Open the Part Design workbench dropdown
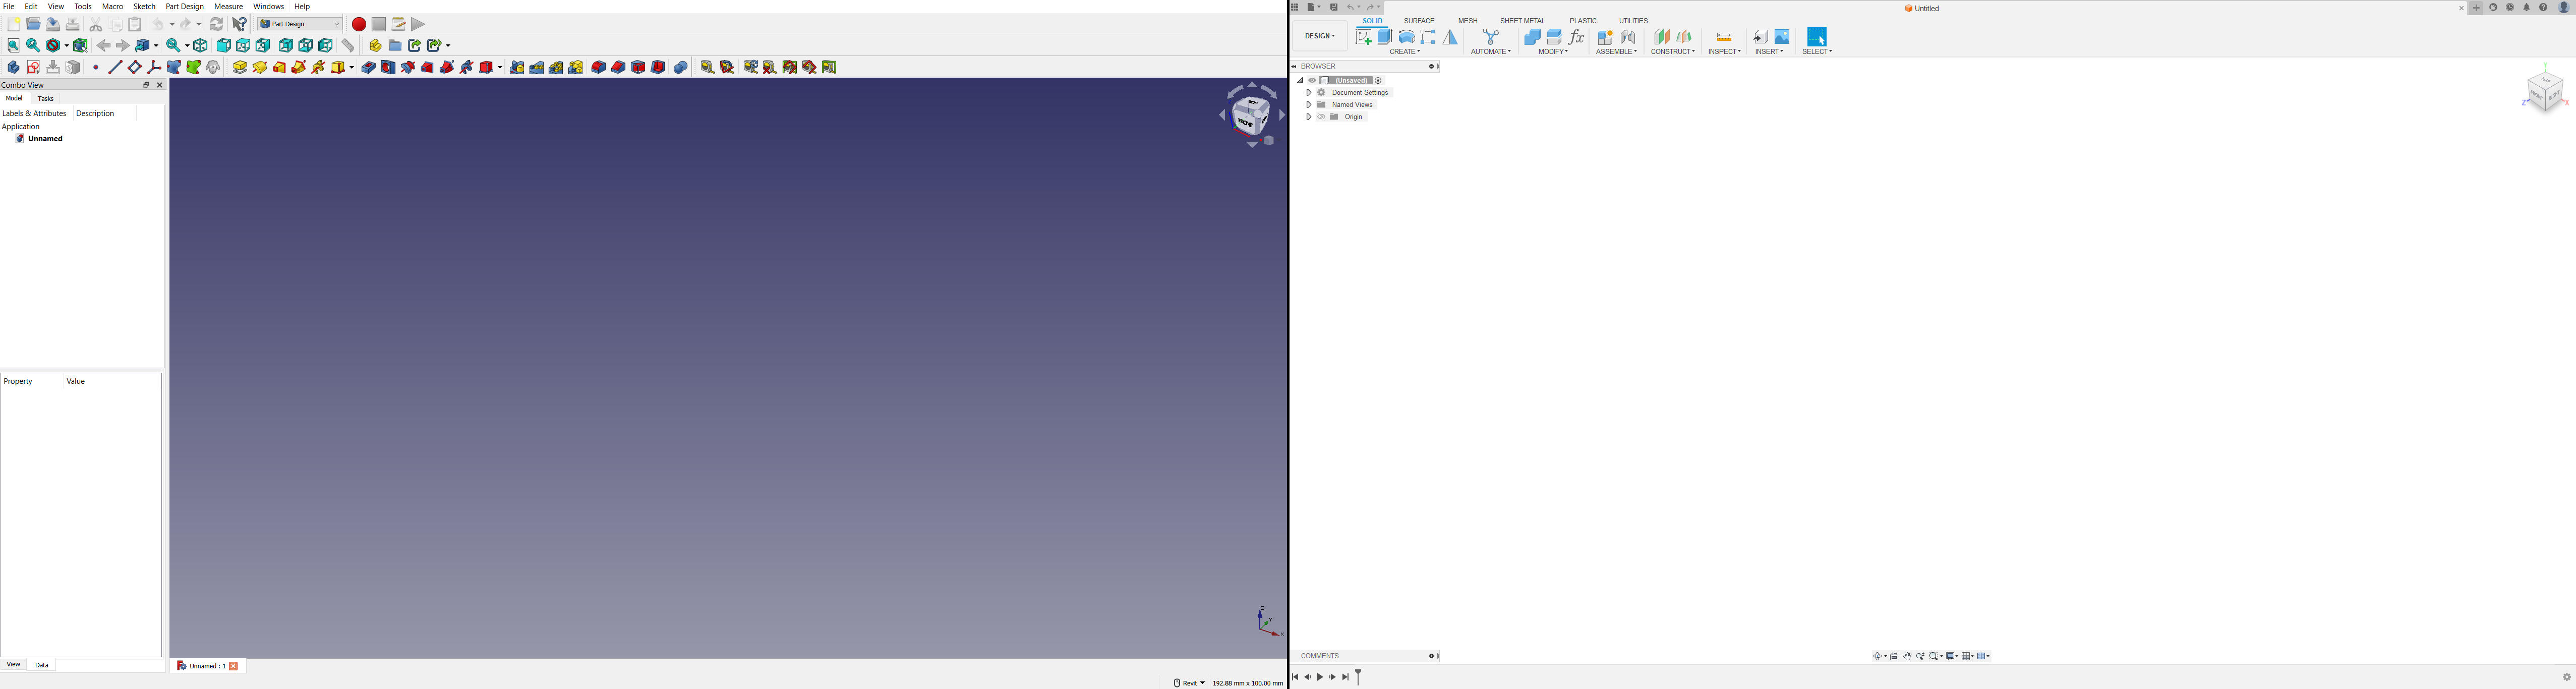The height and width of the screenshot is (689, 2576). (299, 24)
